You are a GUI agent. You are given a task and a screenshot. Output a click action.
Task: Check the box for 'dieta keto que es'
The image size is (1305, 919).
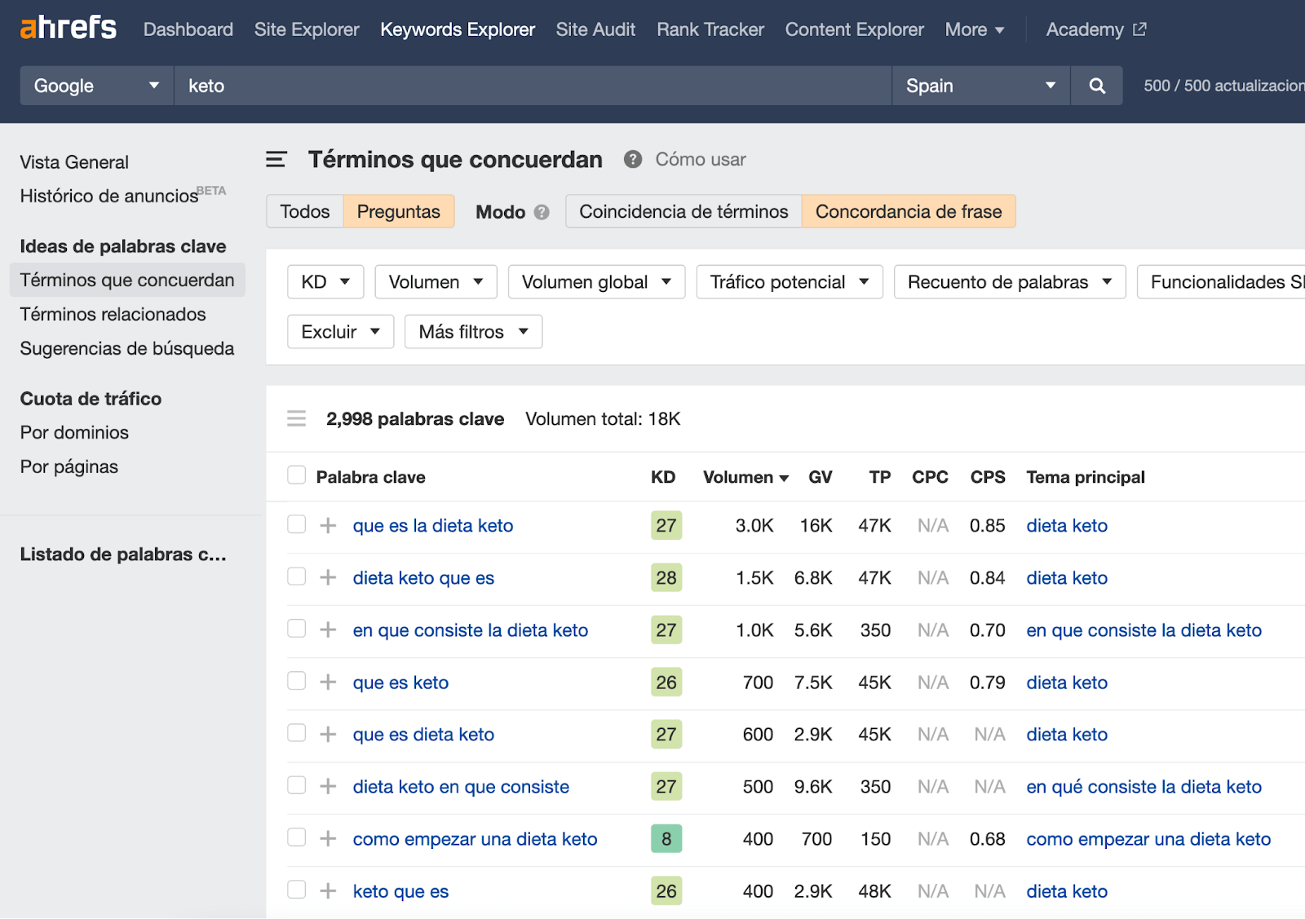(x=297, y=577)
